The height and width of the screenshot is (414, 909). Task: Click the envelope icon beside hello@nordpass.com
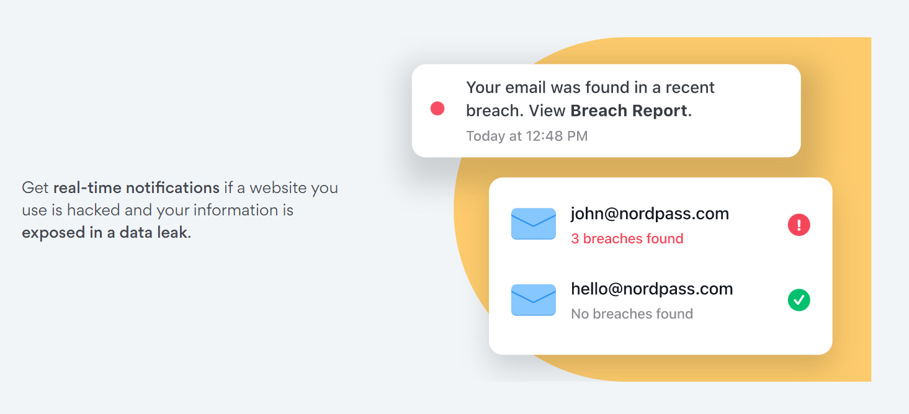coord(533,300)
